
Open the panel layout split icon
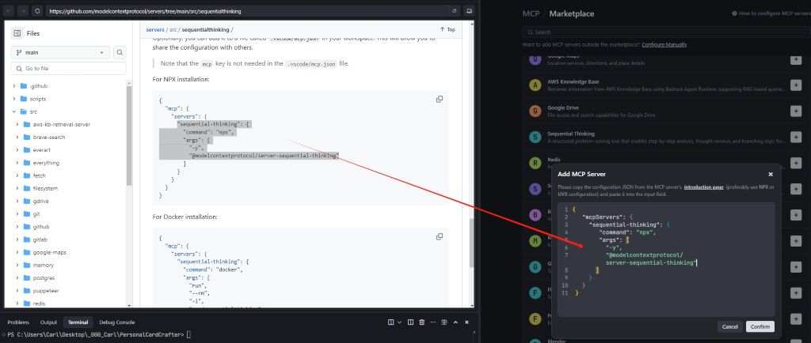(x=391, y=322)
